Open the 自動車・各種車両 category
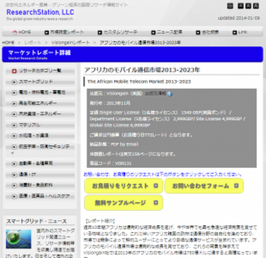 (x=40, y=163)
